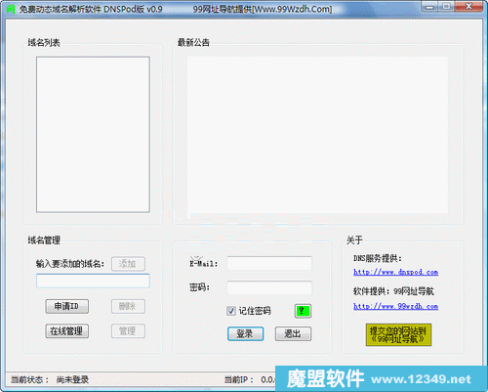This screenshot has height=392, width=488.
Task: Click the 登录 login button
Action: [x=245, y=333]
